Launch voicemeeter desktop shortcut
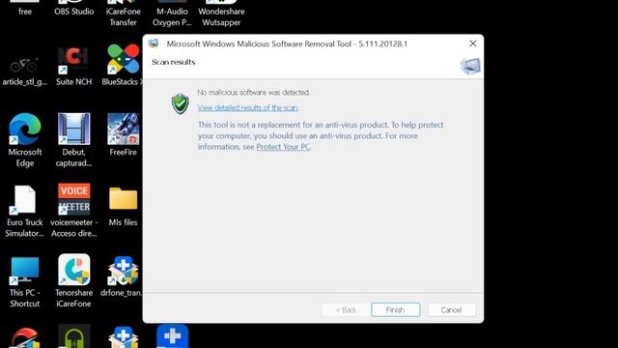The image size is (618, 348). (73, 199)
